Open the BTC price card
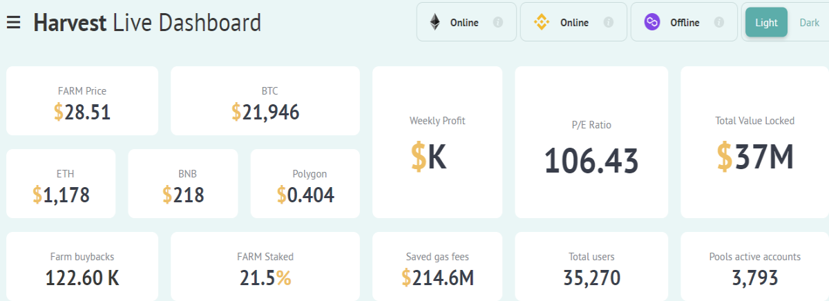 click(265, 101)
